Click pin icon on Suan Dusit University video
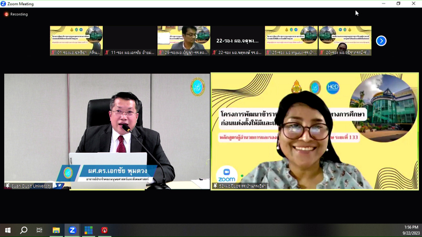The height and width of the screenshot is (237, 422). [8, 186]
